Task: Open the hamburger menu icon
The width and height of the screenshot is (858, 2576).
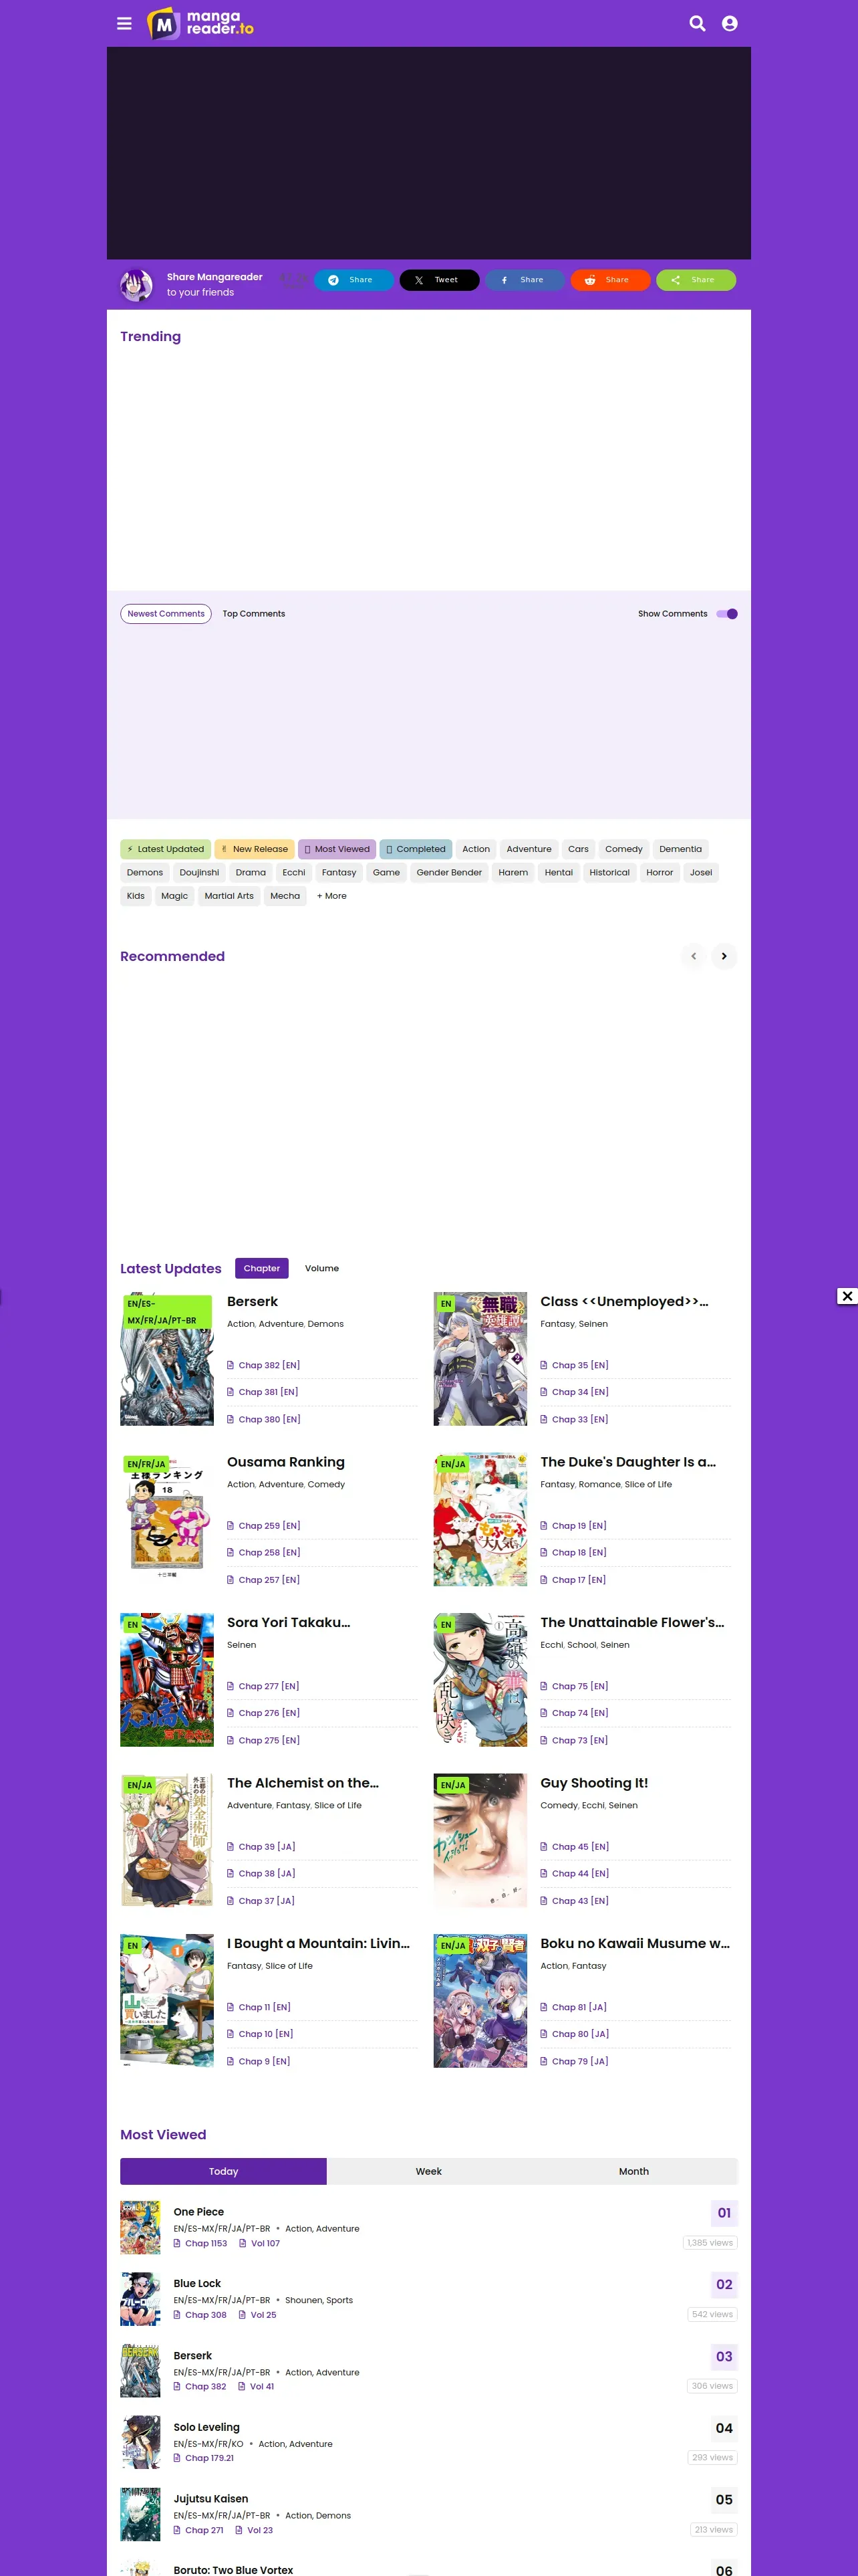Action: tap(124, 23)
